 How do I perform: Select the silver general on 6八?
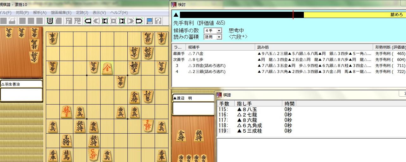tap(94, 141)
